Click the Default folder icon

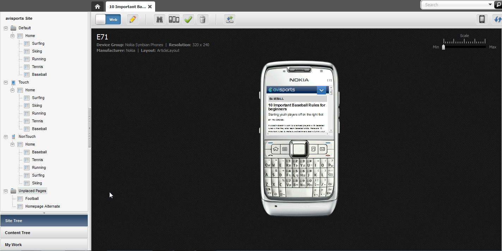pyautogui.click(x=13, y=28)
